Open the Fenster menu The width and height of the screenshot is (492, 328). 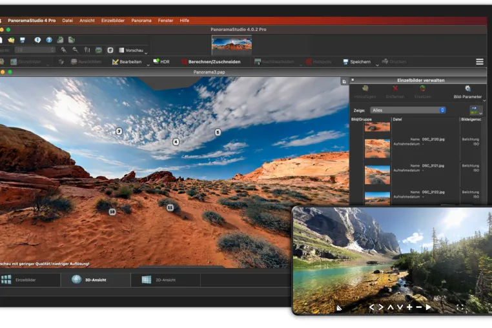[165, 21]
